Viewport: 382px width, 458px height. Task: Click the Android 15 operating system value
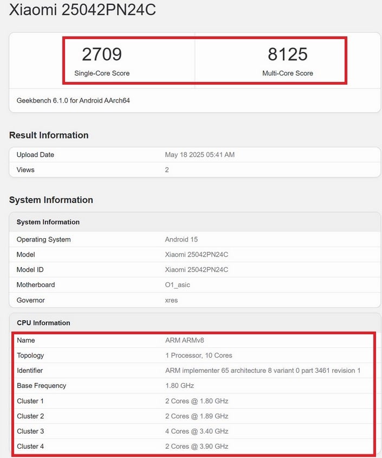(x=182, y=239)
